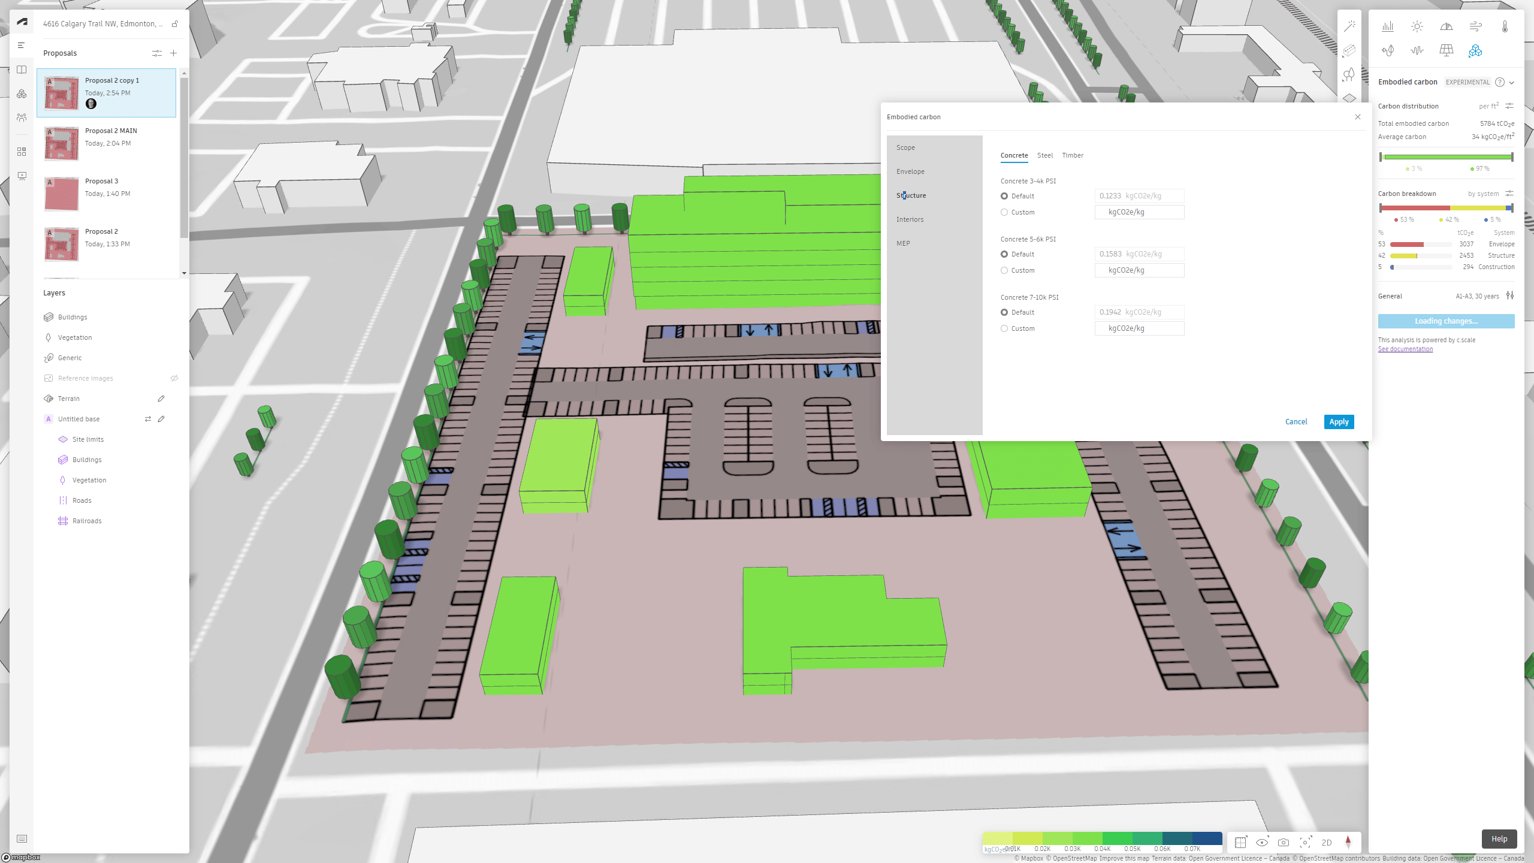Screen dimensions: 1534x863
Task: Open the carbon breakdown 'by system' filter
Action: [1509, 193]
